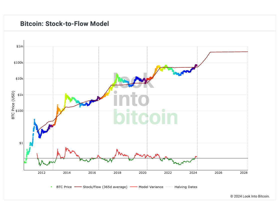Image resolution: width=280 pixels, height=201 pixels.
Task: Click the $1 y-axis label
Action: [21, 143]
